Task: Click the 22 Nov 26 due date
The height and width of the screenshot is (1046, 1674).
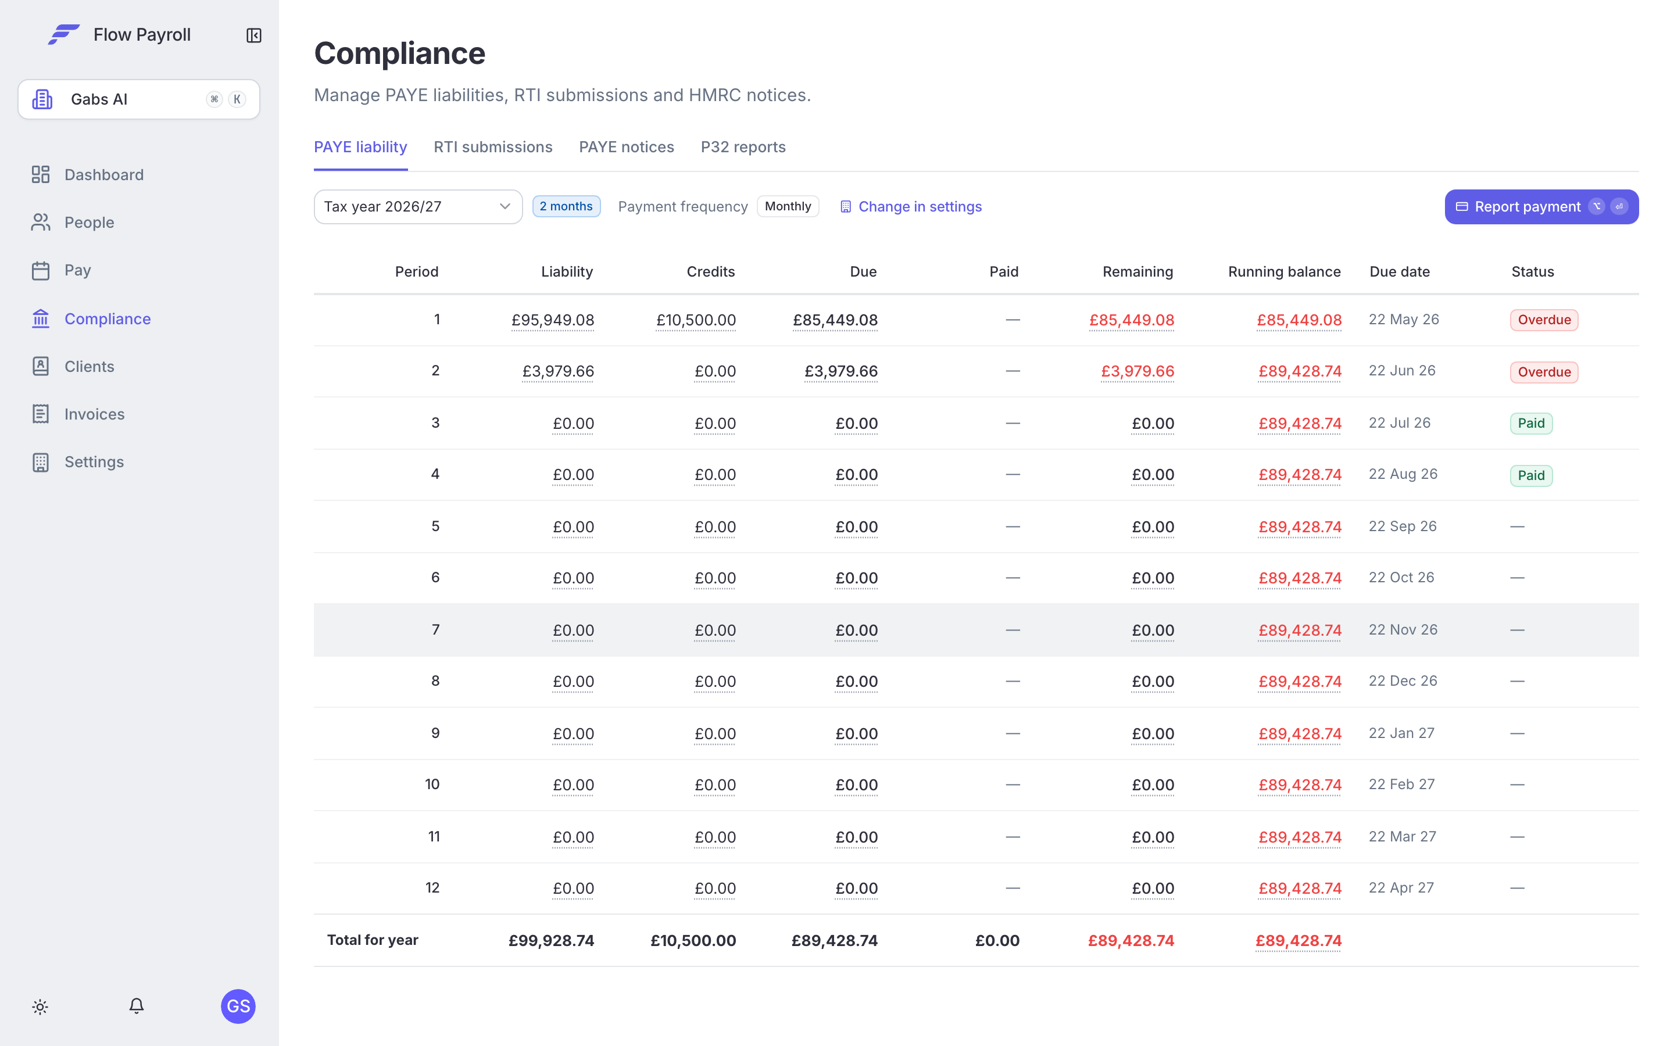Action: pyautogui.click(x=1403, y=629)
